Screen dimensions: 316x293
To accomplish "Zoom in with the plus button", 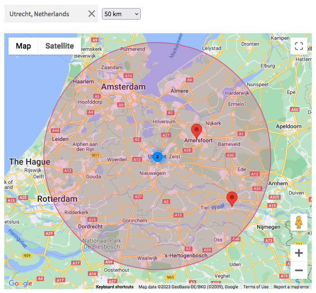I will pyautogui.click(x=299, y=253).
